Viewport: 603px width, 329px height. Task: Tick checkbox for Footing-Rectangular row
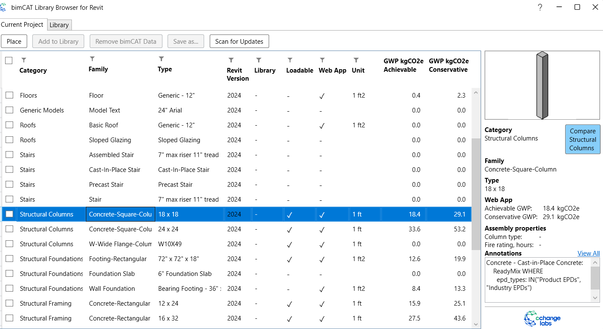point(9,259)
